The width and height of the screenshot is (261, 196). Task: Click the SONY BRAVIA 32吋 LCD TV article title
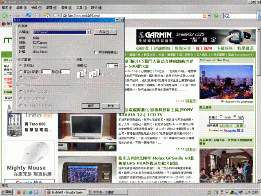[x=156, y=112]
